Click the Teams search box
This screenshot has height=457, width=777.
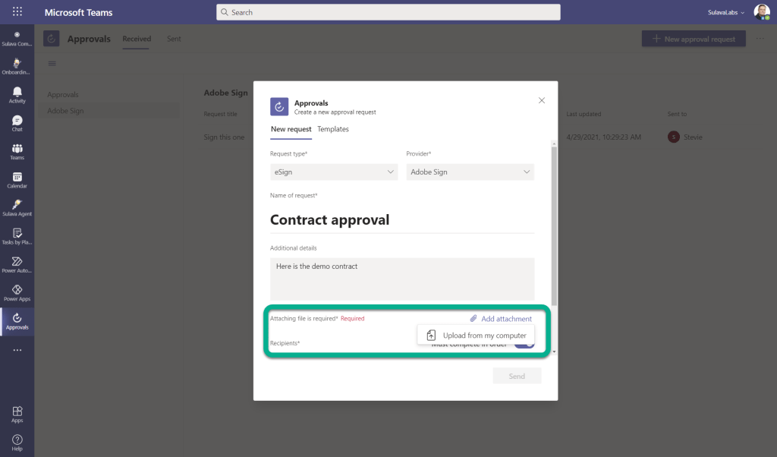tap(388, 12)
